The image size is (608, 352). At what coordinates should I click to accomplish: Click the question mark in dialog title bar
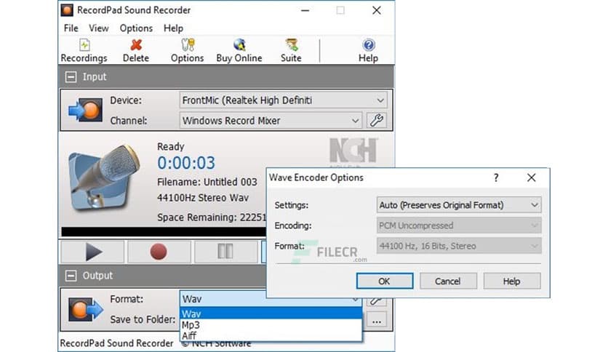[496, 177]
